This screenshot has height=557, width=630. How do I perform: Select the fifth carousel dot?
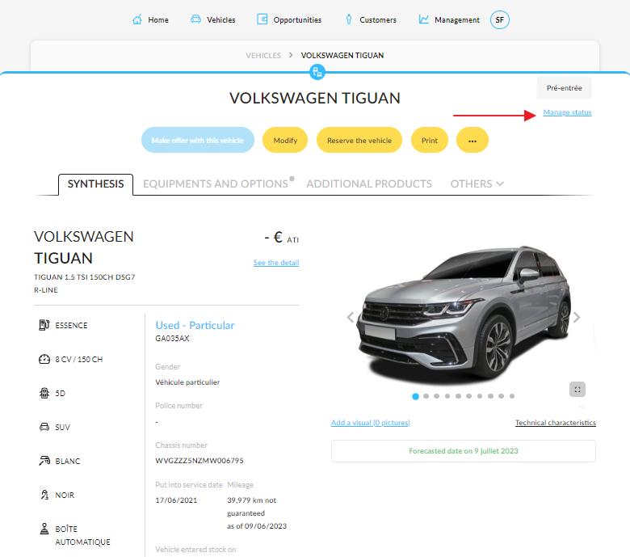458,396
